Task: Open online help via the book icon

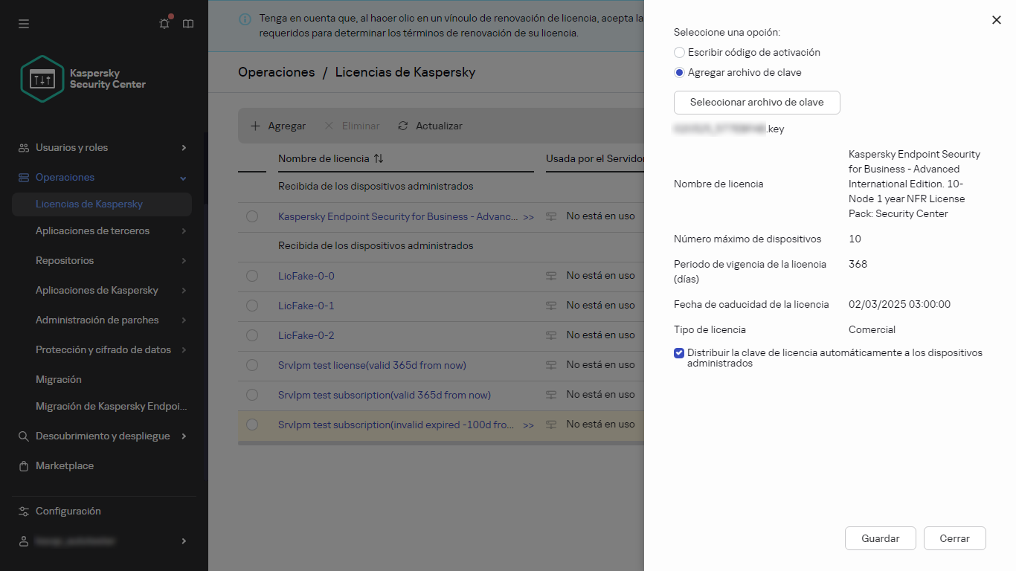Action: click(187, 23)
